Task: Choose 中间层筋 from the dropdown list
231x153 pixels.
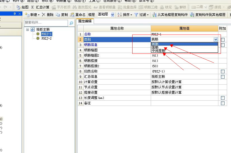Action: tap(185, 51)
